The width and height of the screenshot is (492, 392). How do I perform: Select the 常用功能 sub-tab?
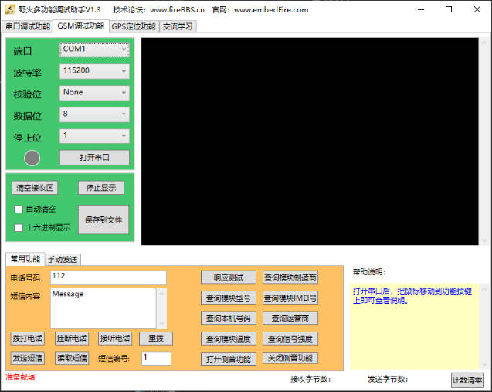(x=25, y=259)
